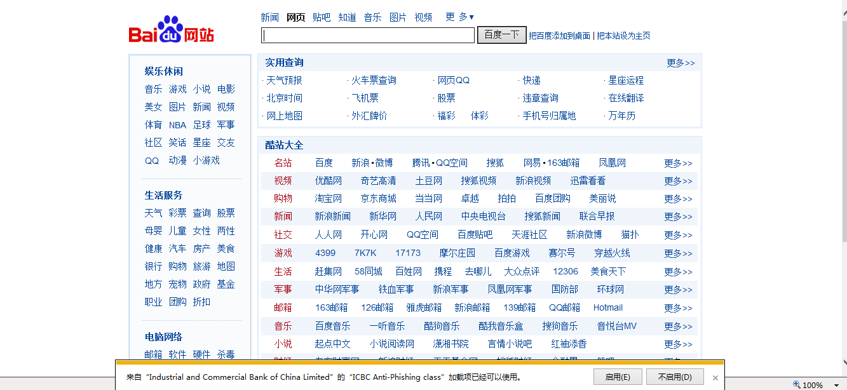This screenshot has height=390, width=847.
Task: Open 新浪•微博 in 名站 row
Action: click(372, 163)
